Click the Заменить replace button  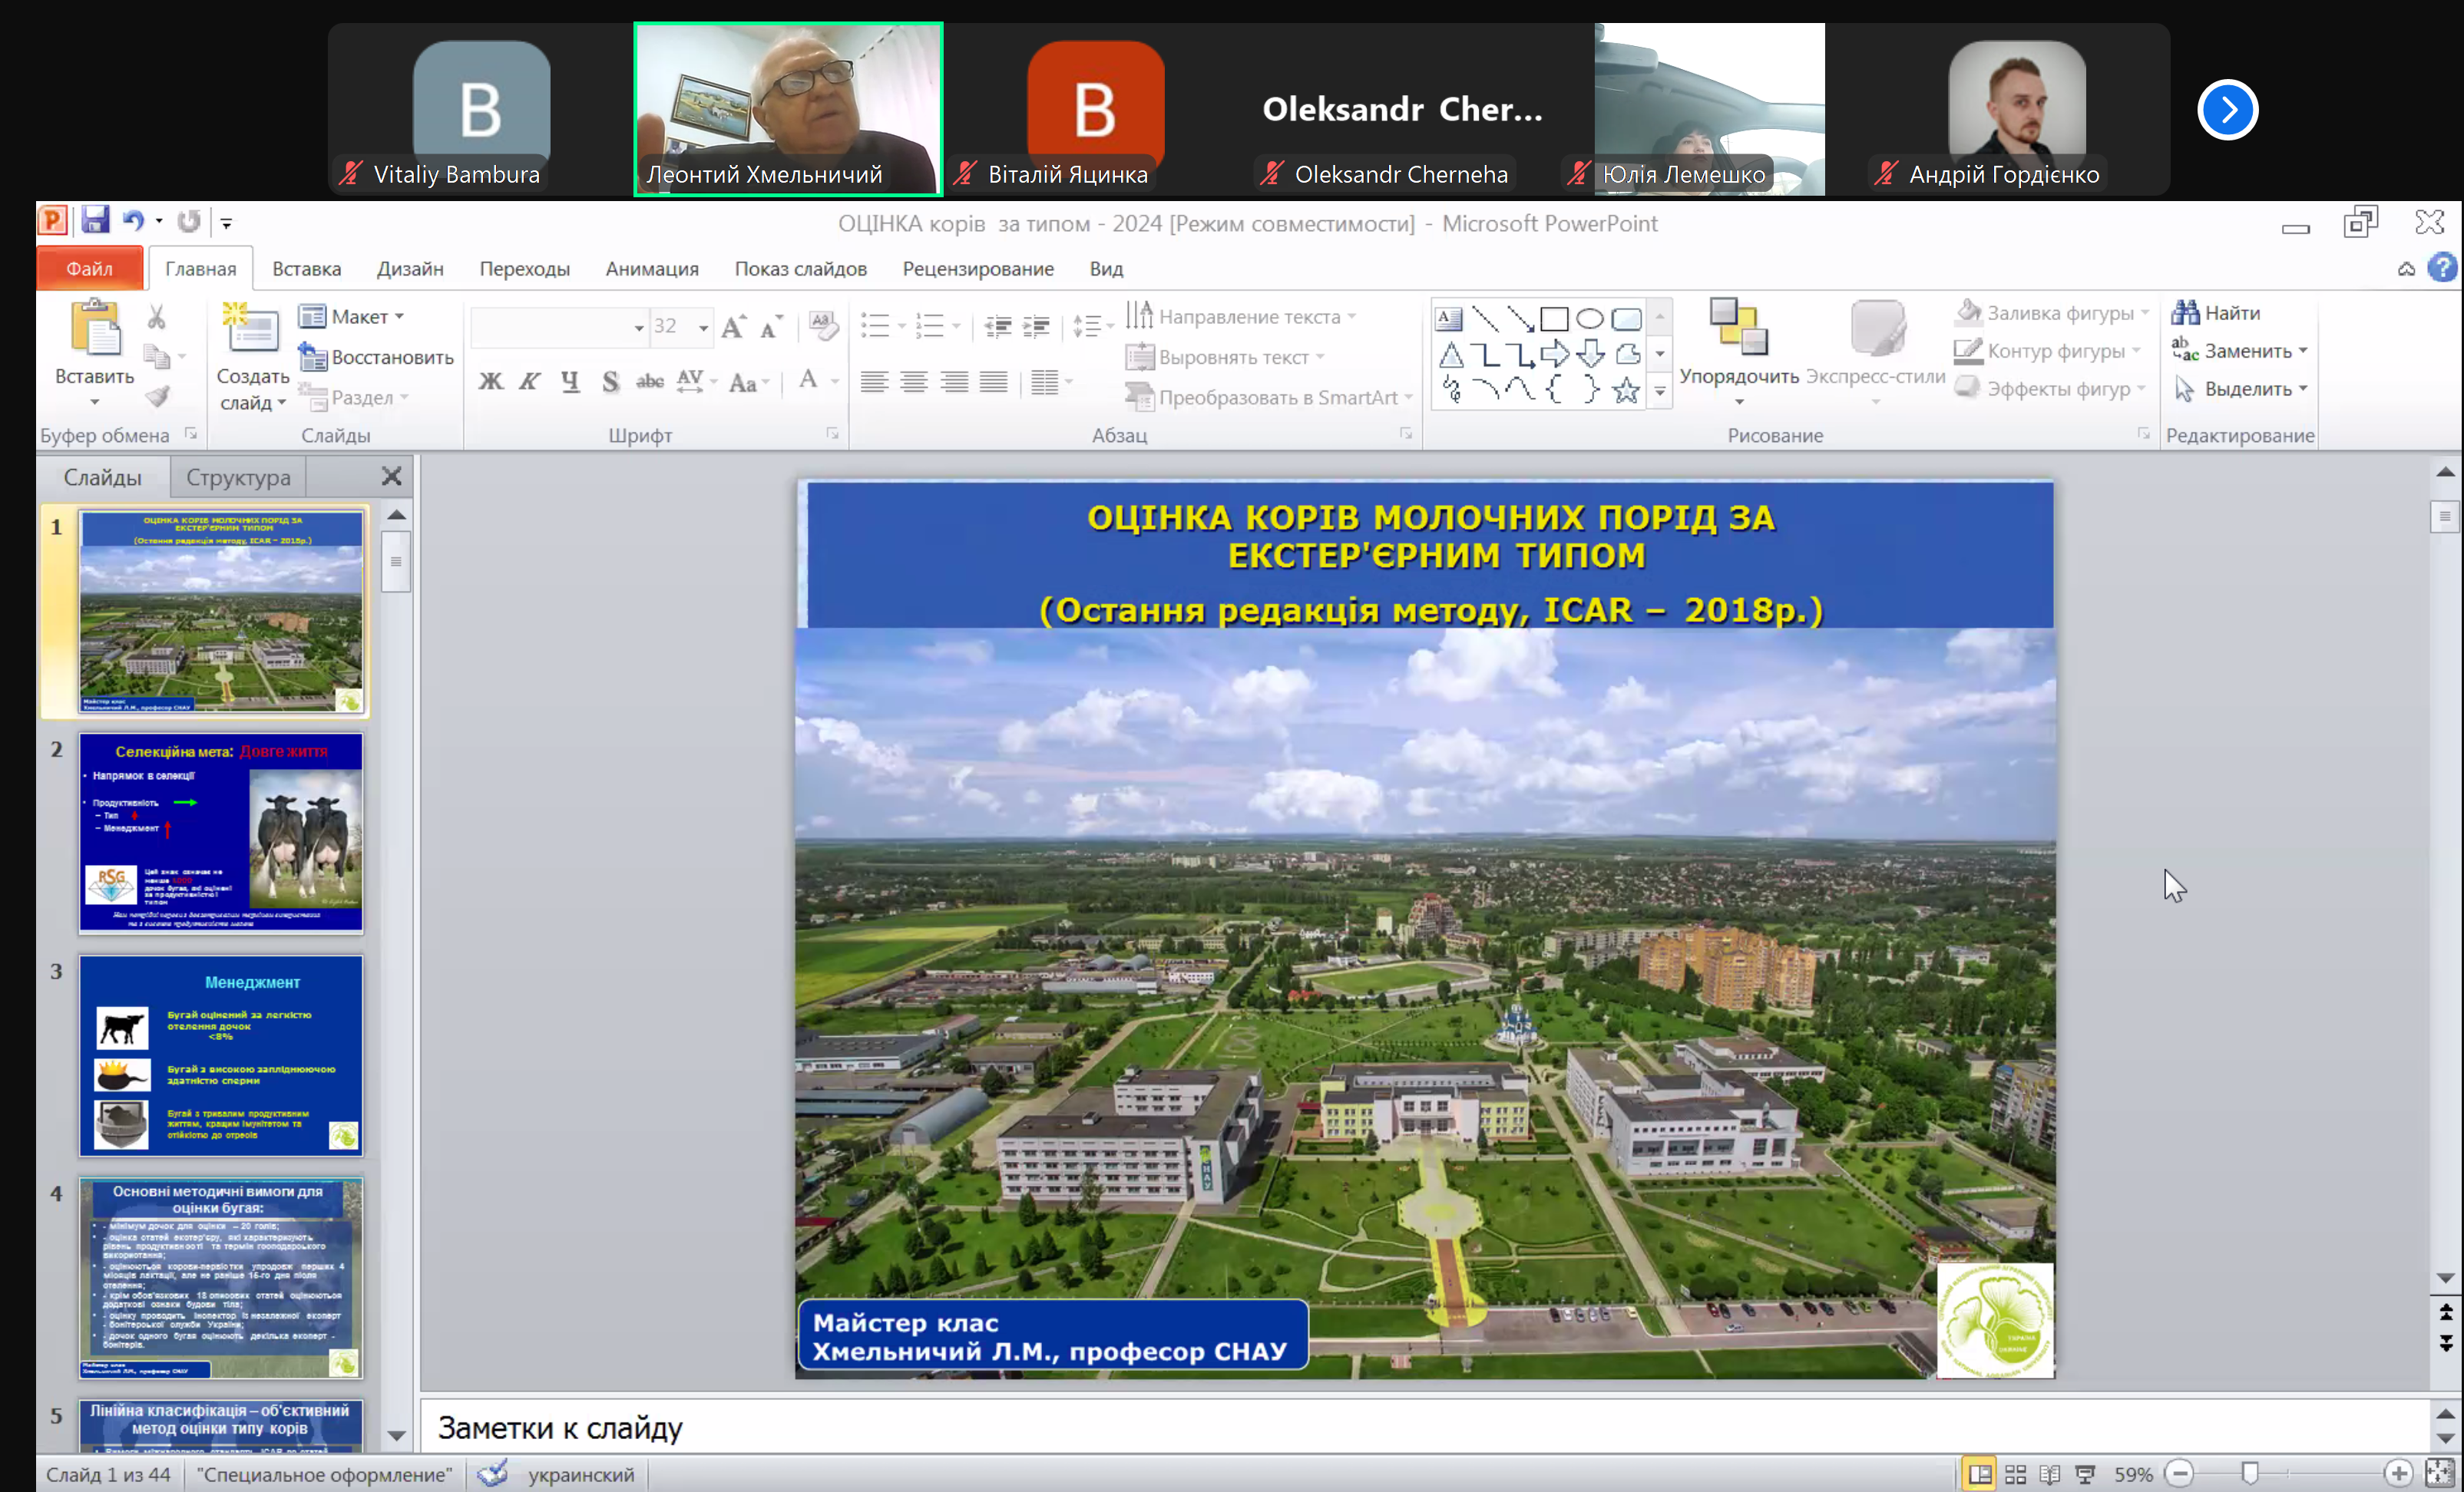(x=2240, y=351)
